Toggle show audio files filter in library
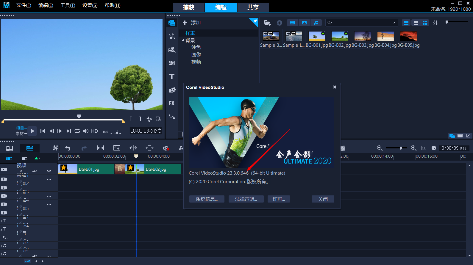Screen dimensions: 473x265 [316, 23]
